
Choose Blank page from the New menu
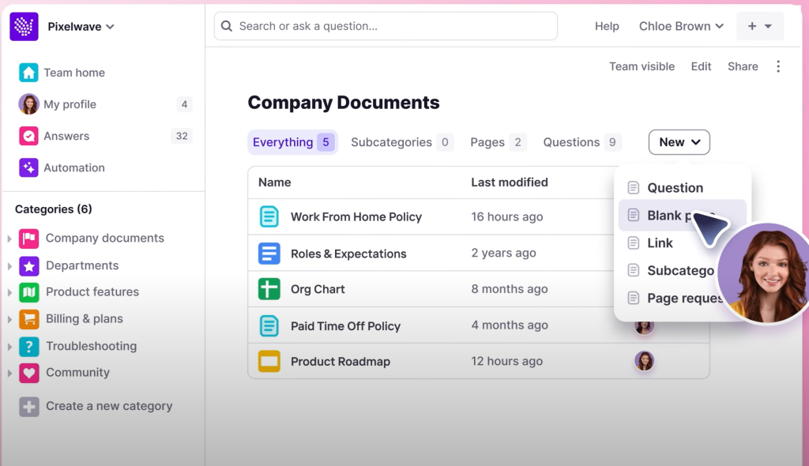(682, 215)
